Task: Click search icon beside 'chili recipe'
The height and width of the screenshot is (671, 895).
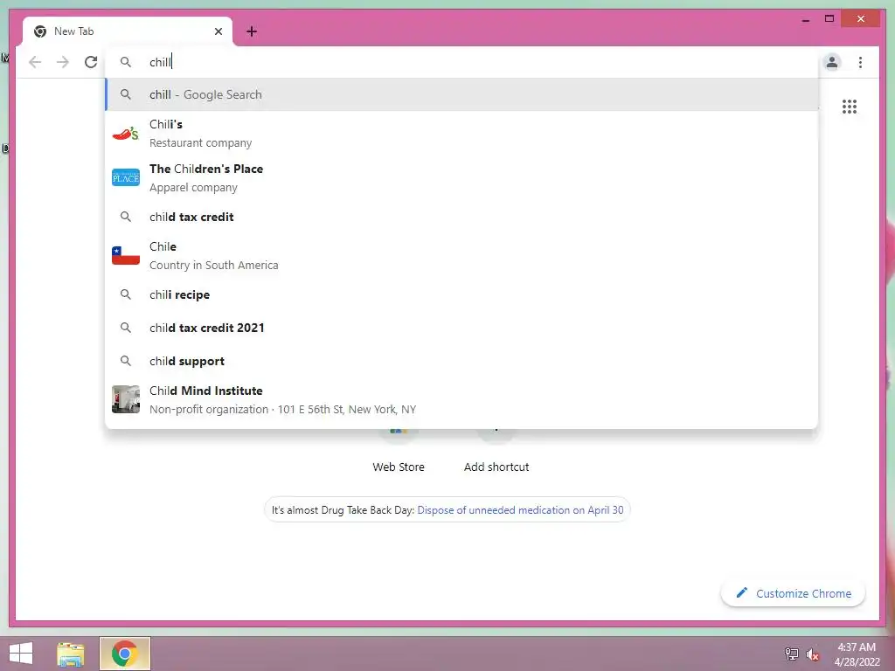Action: [x=126, y=294]
